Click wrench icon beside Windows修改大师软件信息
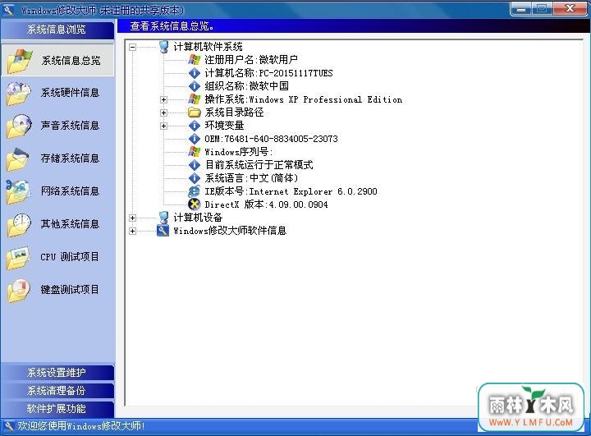 tap(163, 231)
